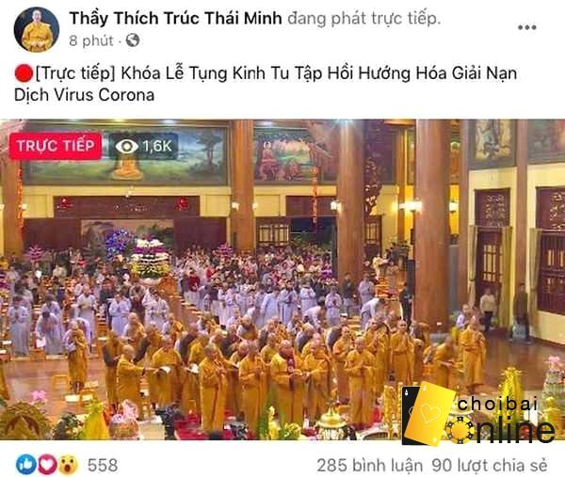Click the red heart Love reaction icon
Screen dimensions: 565x477
pos(47,465)
